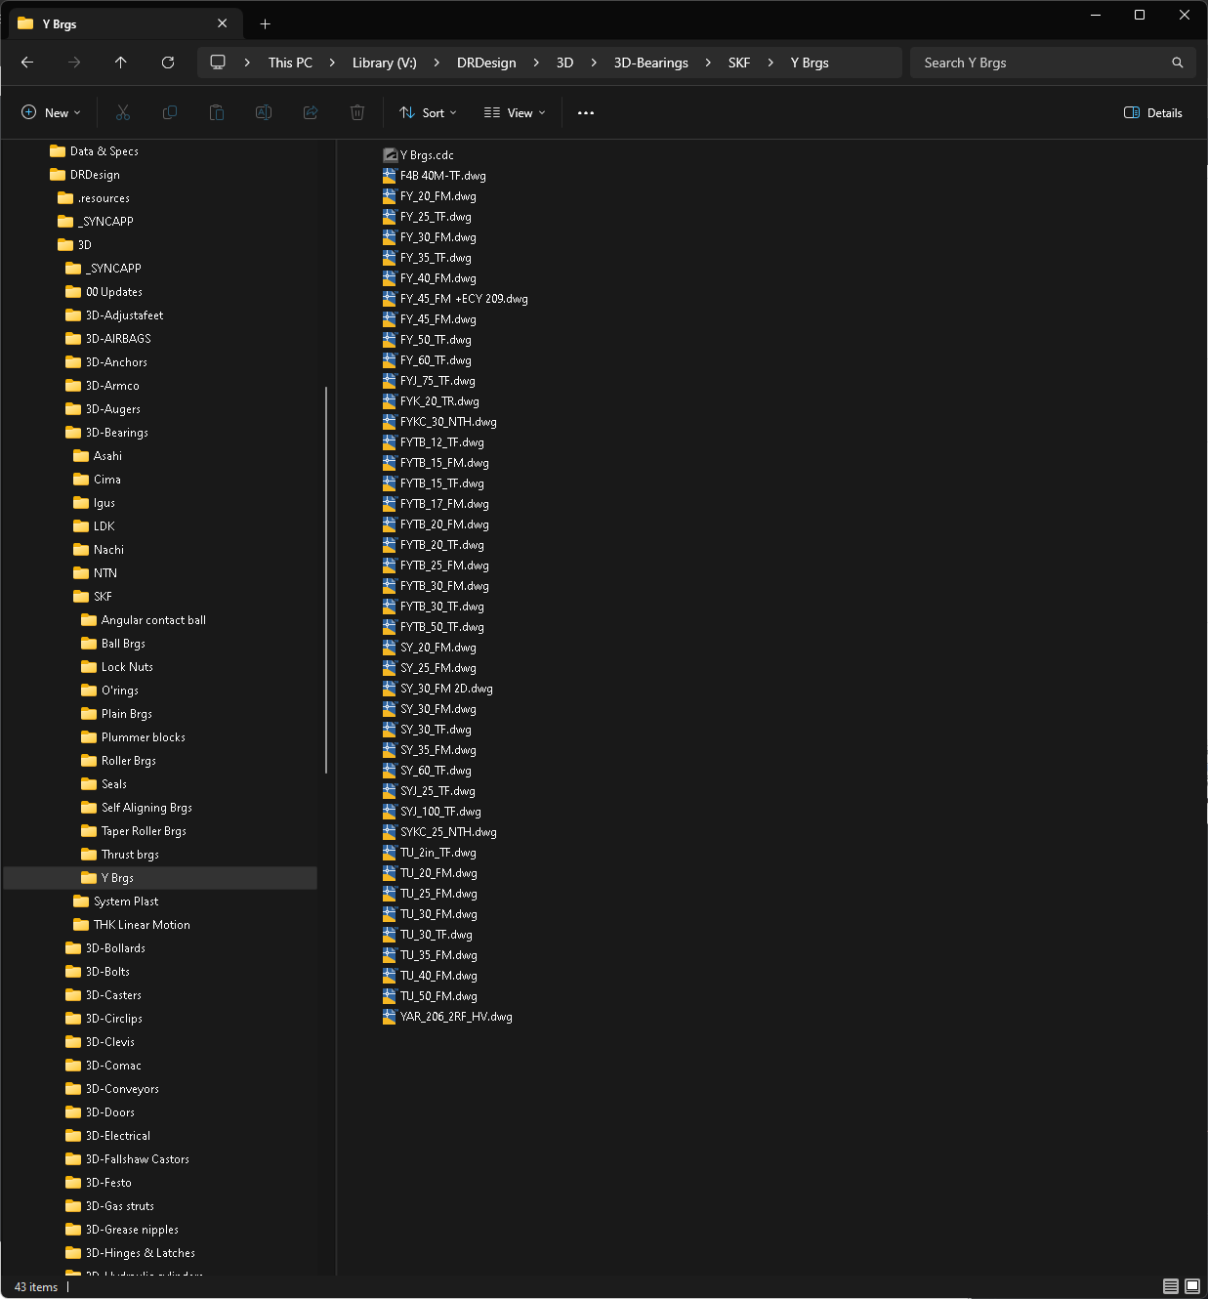Add a new tab
Viewport: 1208px width, 1299px height.
pyautogui.click(x=265, y=23)
